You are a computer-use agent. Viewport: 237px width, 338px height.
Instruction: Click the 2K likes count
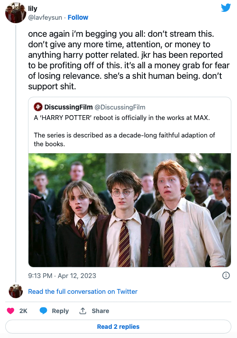tap(23, 311)
